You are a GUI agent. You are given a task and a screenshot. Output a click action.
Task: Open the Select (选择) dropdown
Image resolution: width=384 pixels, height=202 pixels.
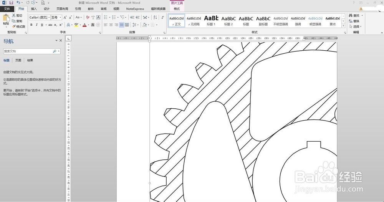(355, 26)
